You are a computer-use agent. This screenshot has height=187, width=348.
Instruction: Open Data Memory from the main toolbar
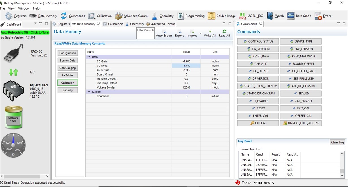[43, 16]
